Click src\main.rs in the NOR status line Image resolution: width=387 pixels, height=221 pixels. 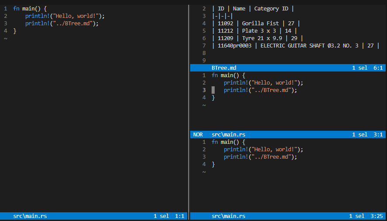tap(229, 134)
